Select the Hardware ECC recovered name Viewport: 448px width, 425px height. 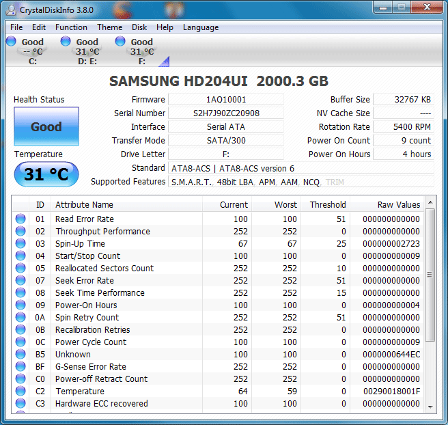click(102, 404)
